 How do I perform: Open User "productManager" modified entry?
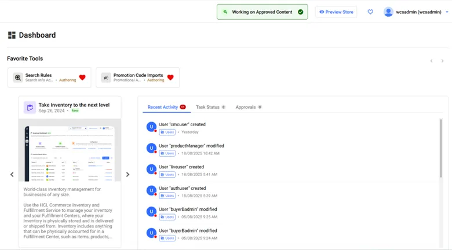[x=191, y=146]
